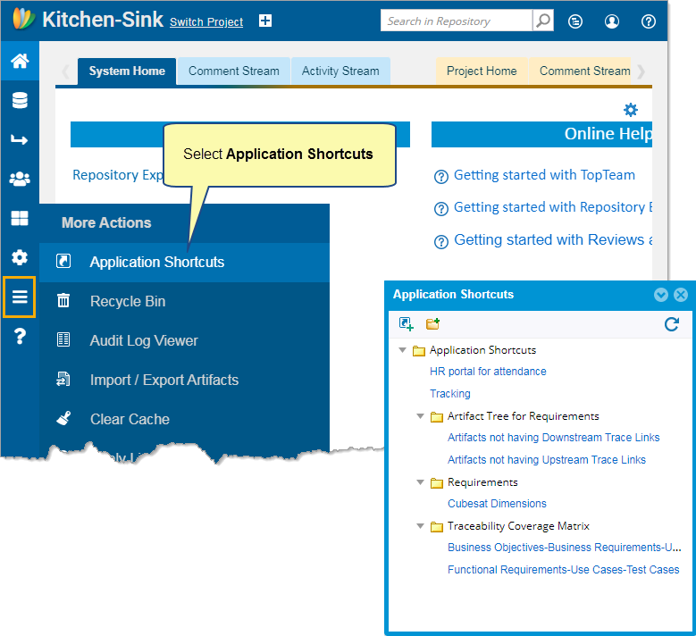Screen dimensions: 696x636
Task: Choose Clear Cache menu item
Action: tap(184, 419)
